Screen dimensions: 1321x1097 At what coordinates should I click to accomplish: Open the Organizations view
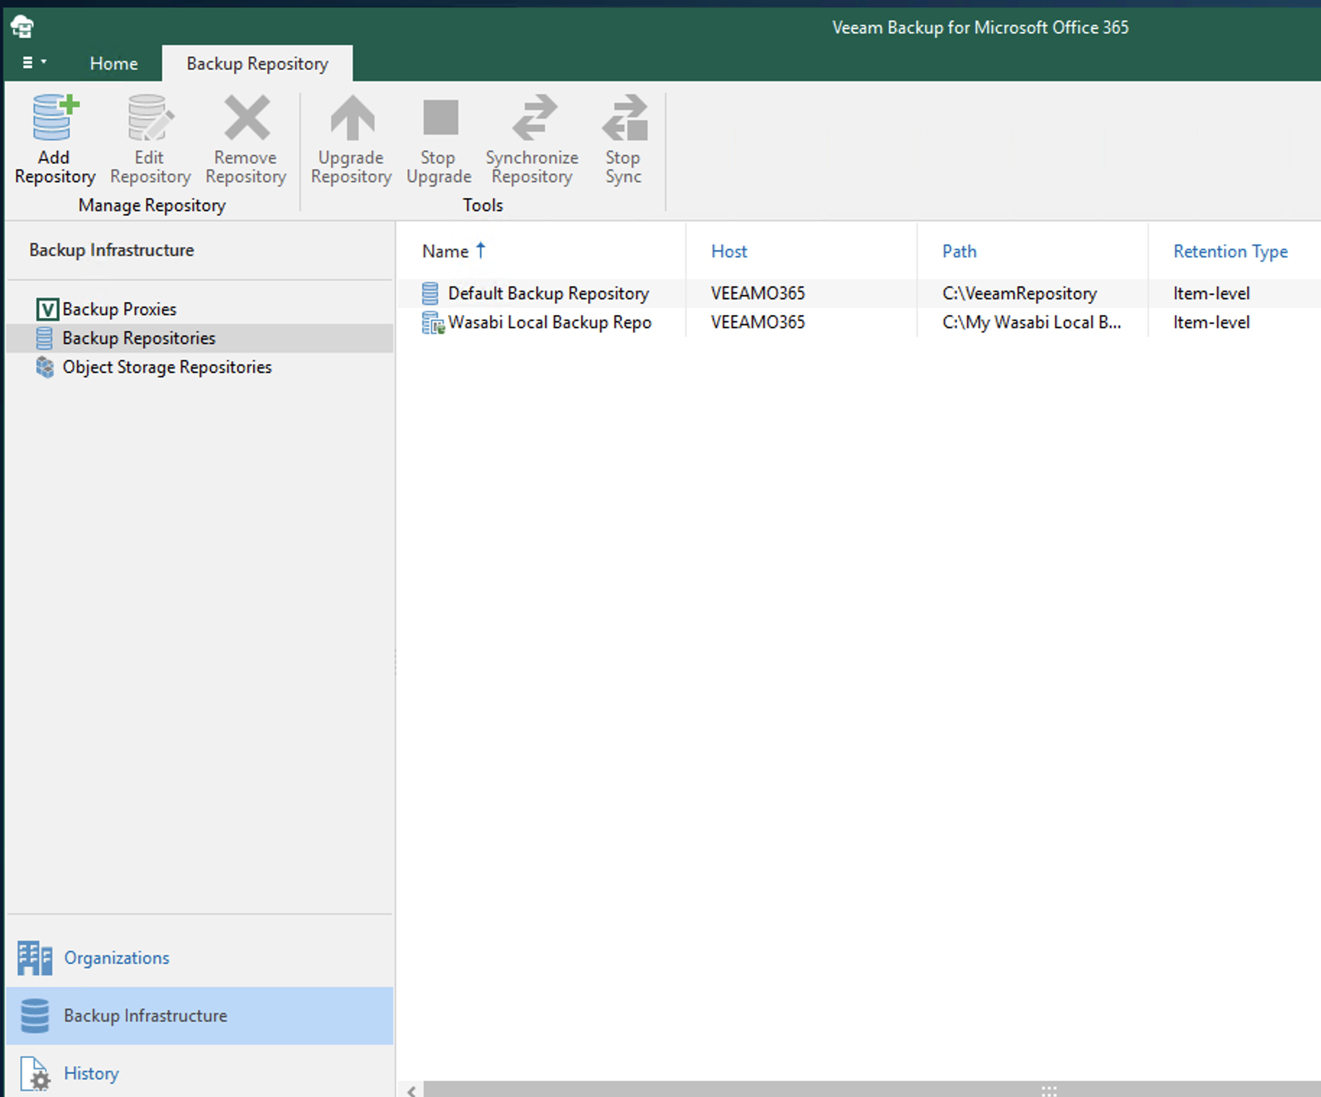click(199, 958)
